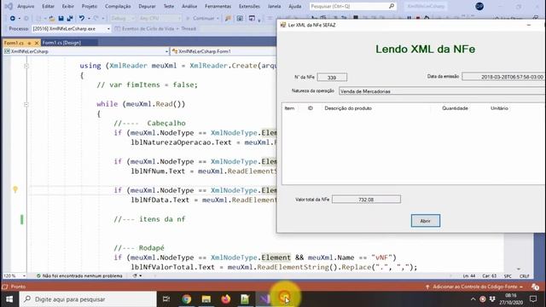Click the Ler XML da NFe SEFAZ window icon
This screenshot has width=546, height=307.
(x=282, y=25)
